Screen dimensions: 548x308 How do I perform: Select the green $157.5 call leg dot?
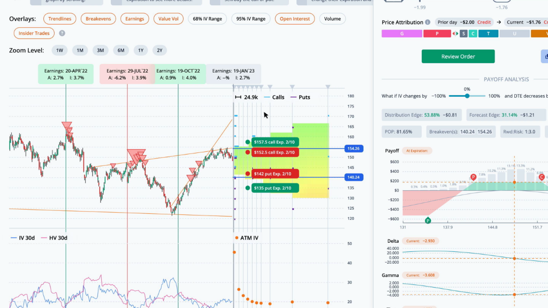(x=247, y=142)
